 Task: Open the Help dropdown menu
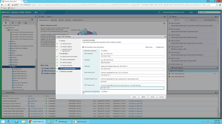(192, 12)
